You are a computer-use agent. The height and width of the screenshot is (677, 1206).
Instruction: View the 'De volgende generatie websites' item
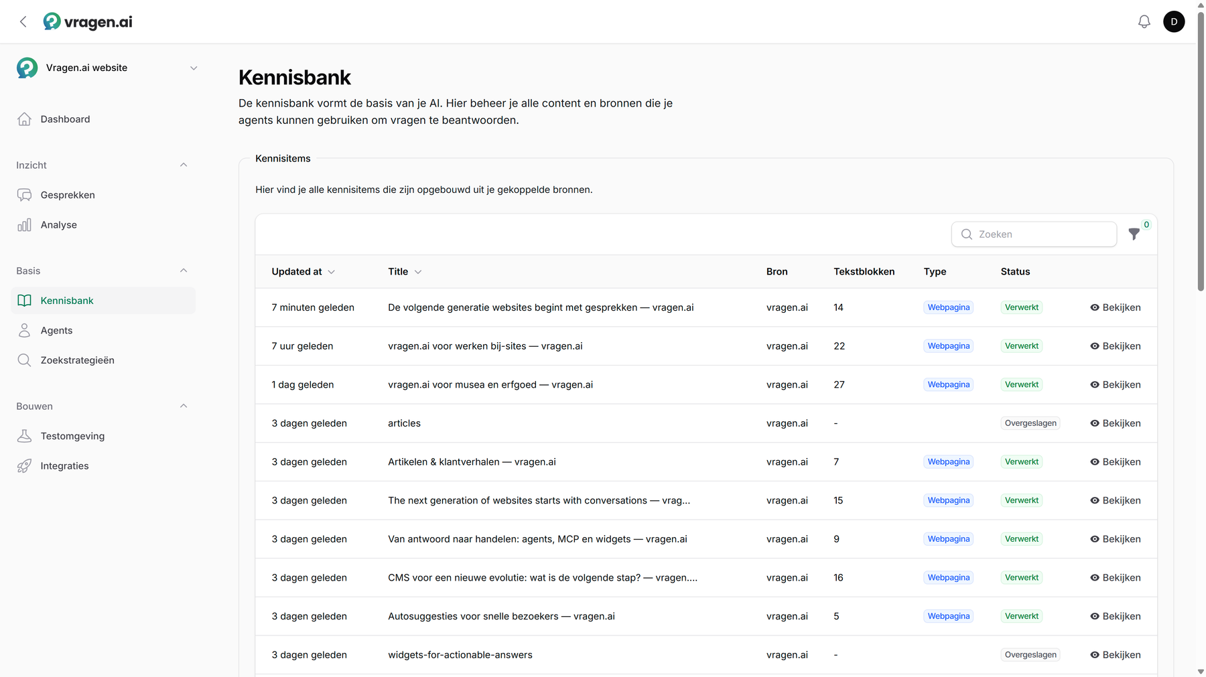pyautogui.click(x=1115, y=307)
